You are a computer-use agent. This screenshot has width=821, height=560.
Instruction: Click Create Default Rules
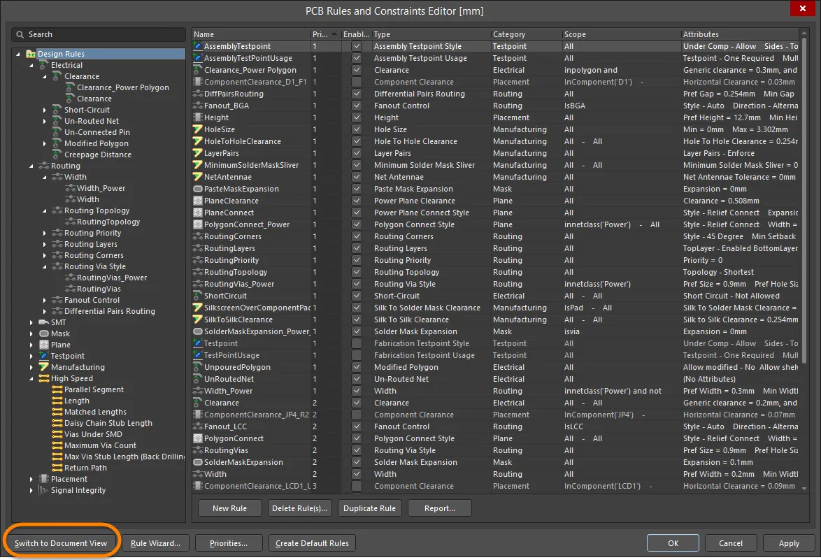(312, 543)
